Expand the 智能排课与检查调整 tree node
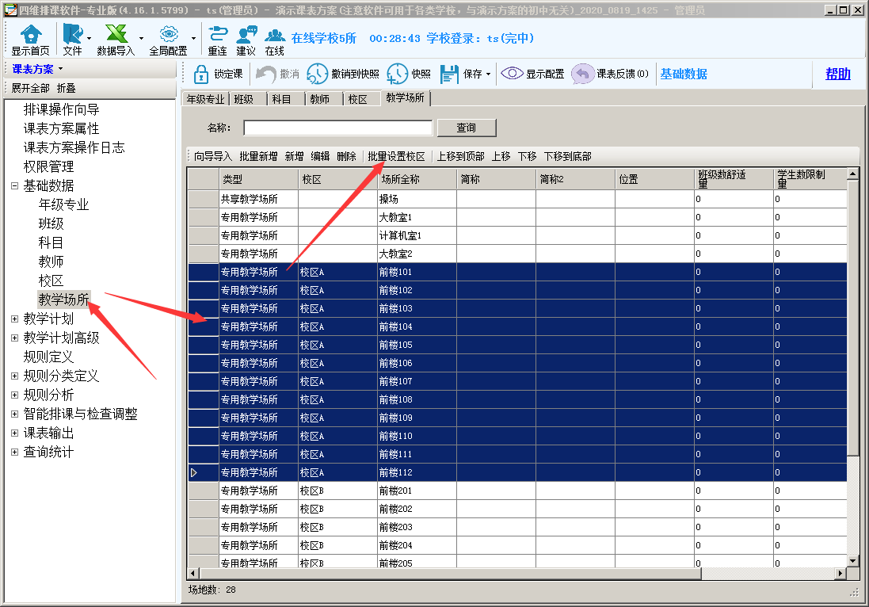 [x=14, y=414]
